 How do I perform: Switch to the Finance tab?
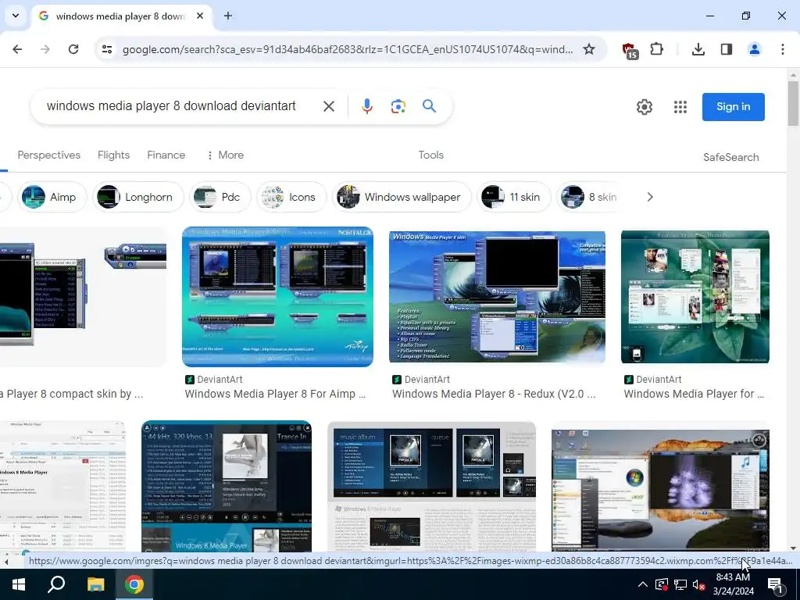(166, 155)
